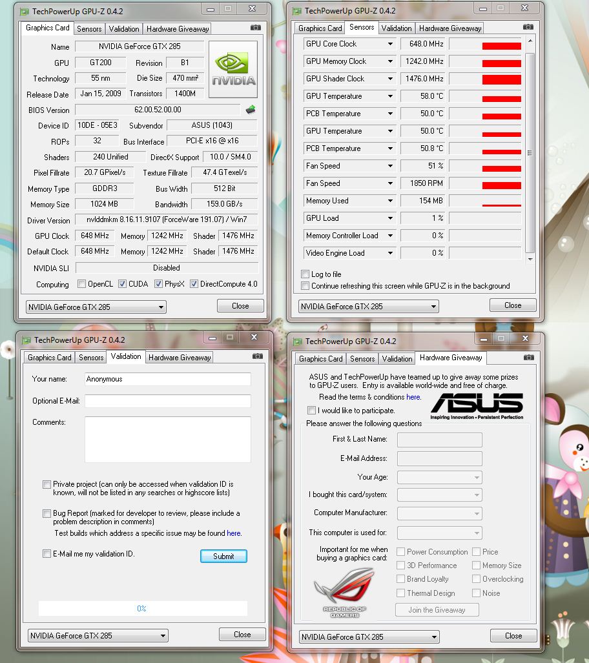Screen dimensions: 589x663
Task: Enable continue refreshing in background checkbox
Action: click(x=305, y=286)
